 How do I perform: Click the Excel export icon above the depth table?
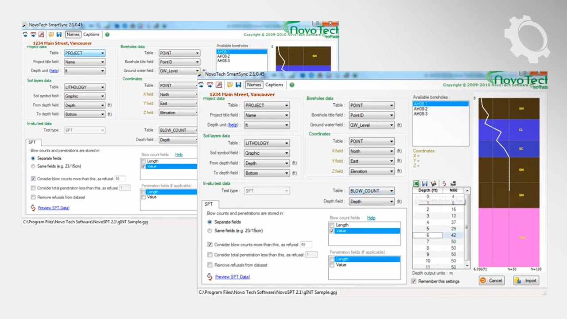point(416,183)
